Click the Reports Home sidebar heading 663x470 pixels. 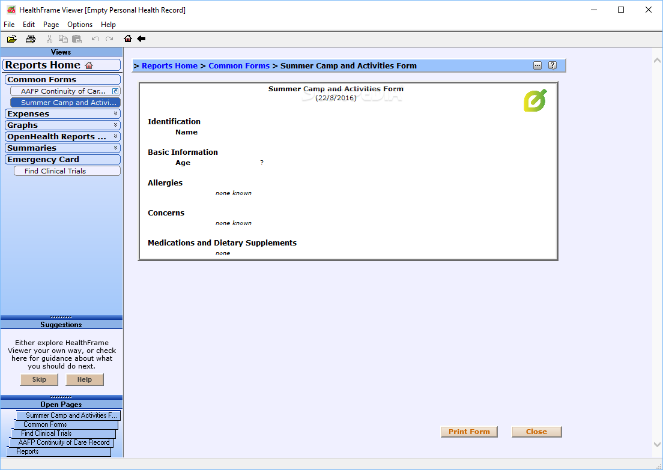[x=62, y=65]
